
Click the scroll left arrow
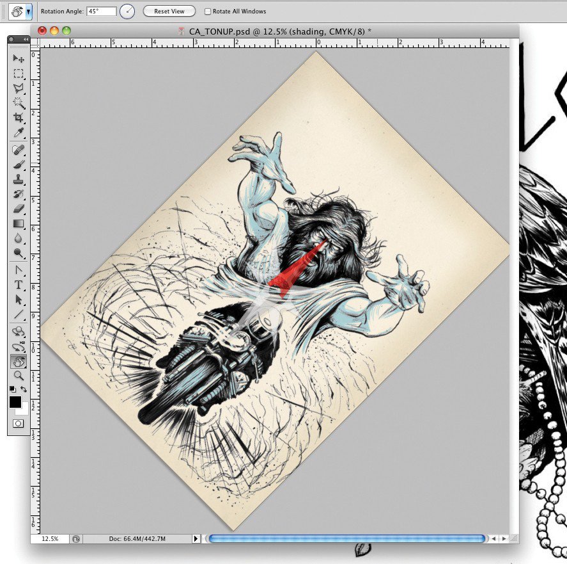494,538
